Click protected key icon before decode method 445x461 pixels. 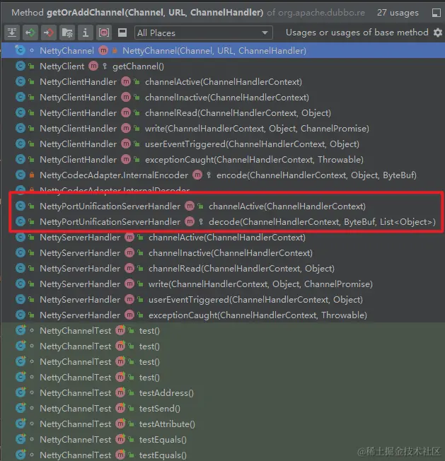click(201, 222)
